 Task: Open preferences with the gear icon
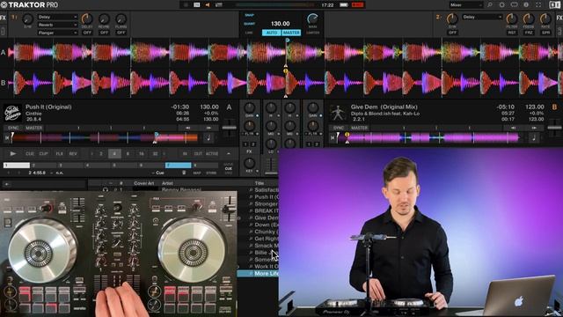pos(502,4)
